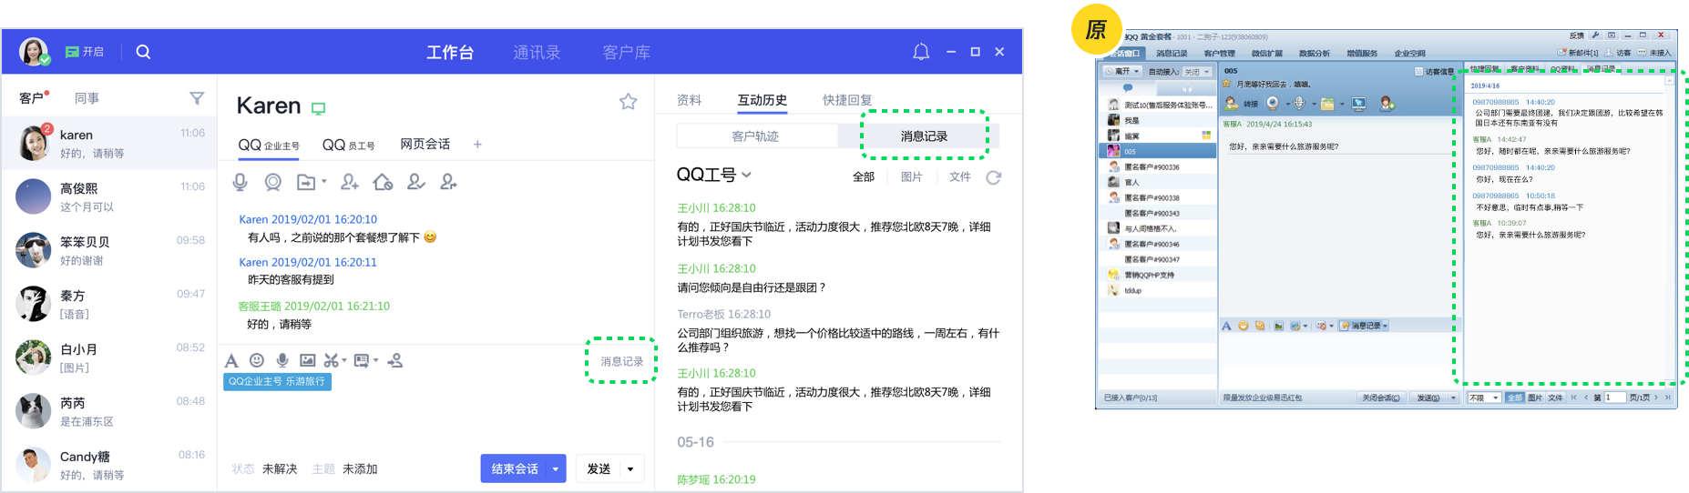Open notifications with the bell icon
Viewport: 1689px width, 493px height.
[x=921, y=52]
